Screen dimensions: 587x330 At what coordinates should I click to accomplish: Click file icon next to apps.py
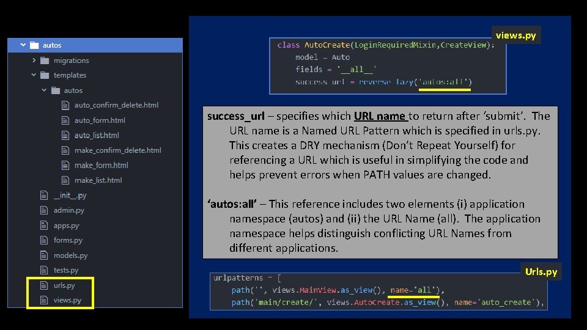pos(44,225)
